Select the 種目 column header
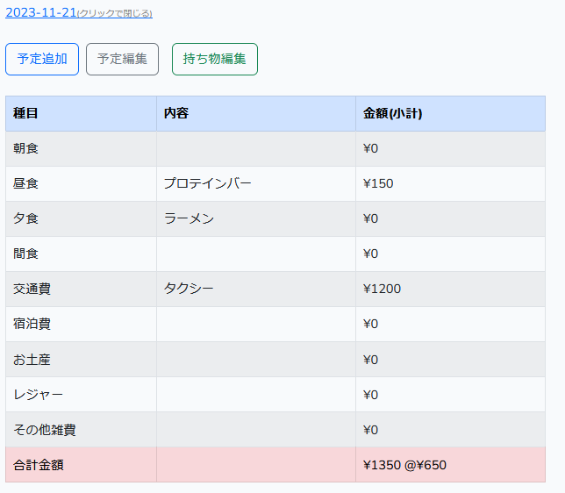565x493 pixels. click(x=26, y=113)
